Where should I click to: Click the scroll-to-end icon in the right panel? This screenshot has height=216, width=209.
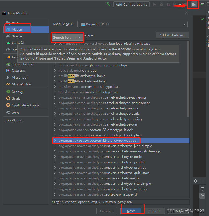click(x=202, y=196)
